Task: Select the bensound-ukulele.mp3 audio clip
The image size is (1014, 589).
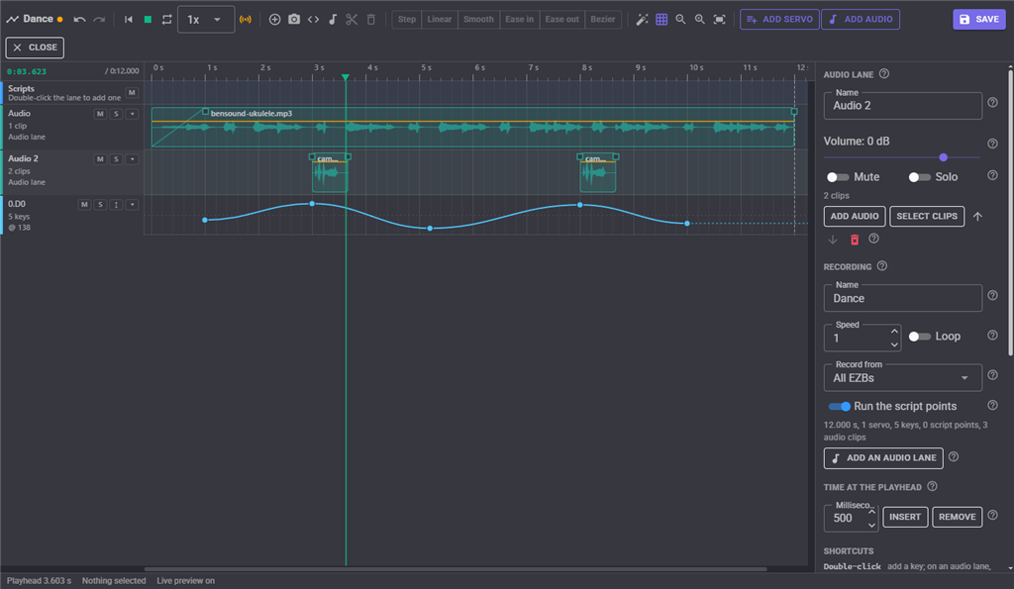Action: [x=472, y=128]
